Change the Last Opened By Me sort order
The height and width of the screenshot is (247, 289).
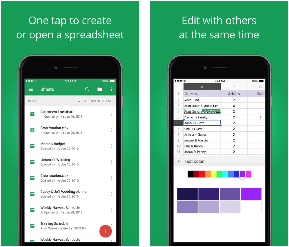pos(95,101)
